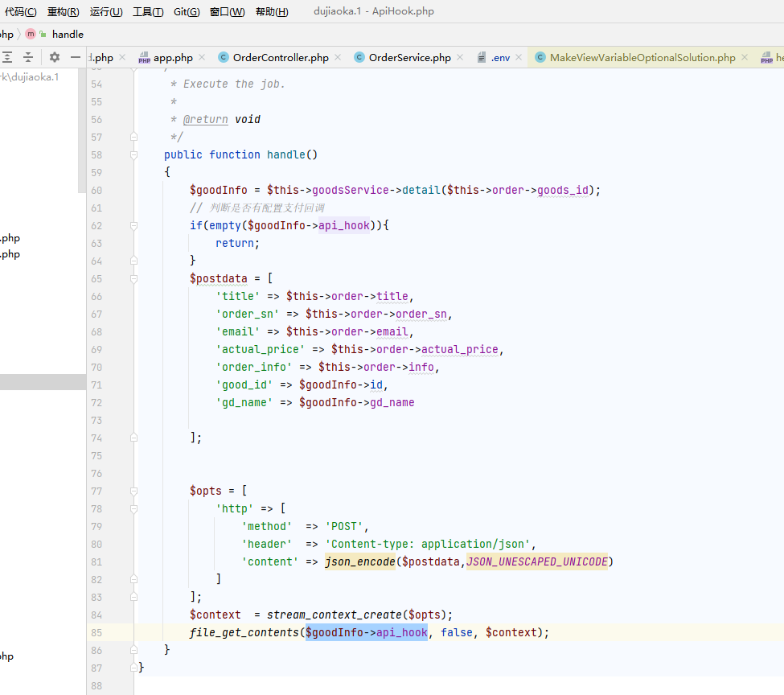Collapse doc comment fold marker at line 57

click(133, 137)
